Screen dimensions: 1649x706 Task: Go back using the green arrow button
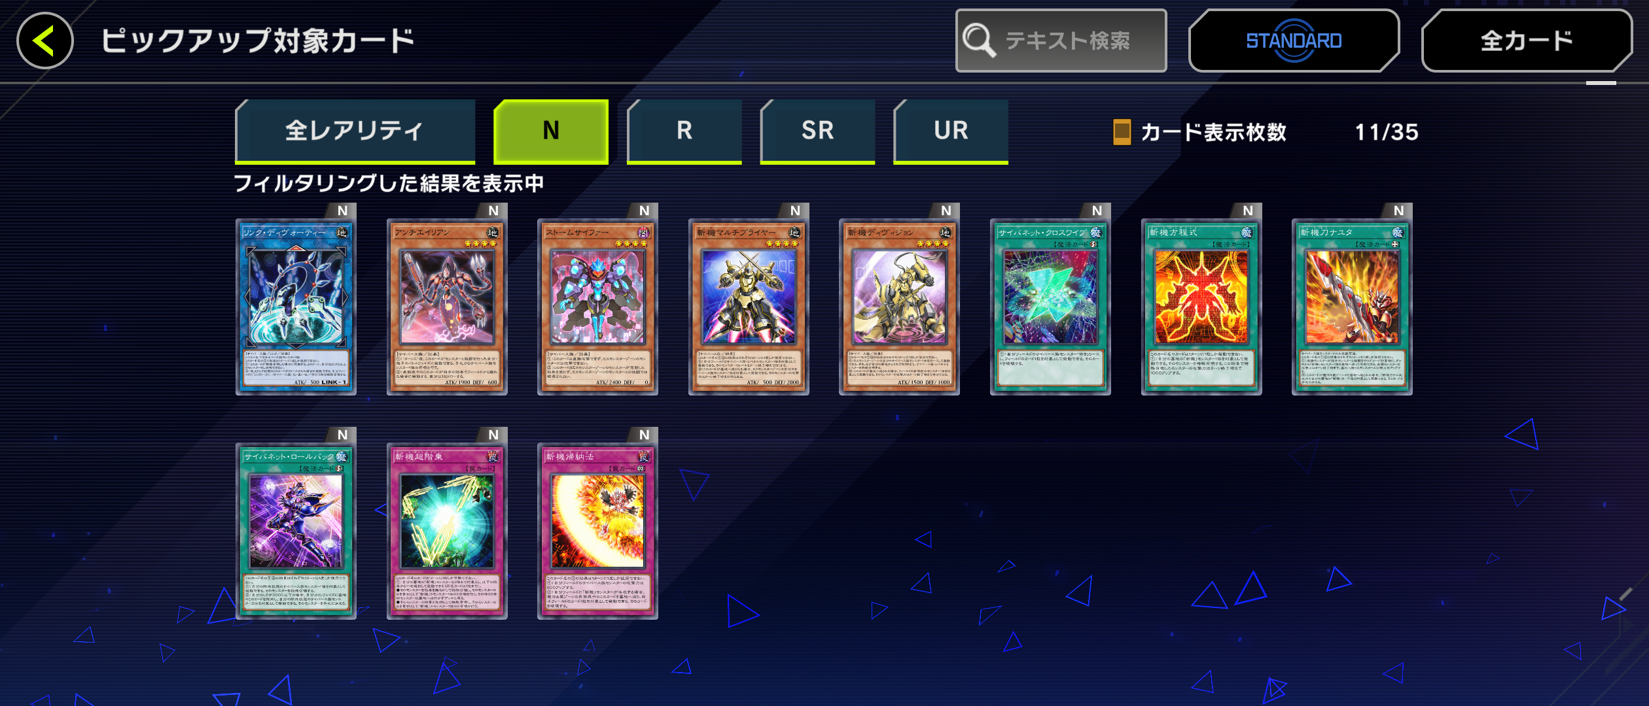(45, 41)
